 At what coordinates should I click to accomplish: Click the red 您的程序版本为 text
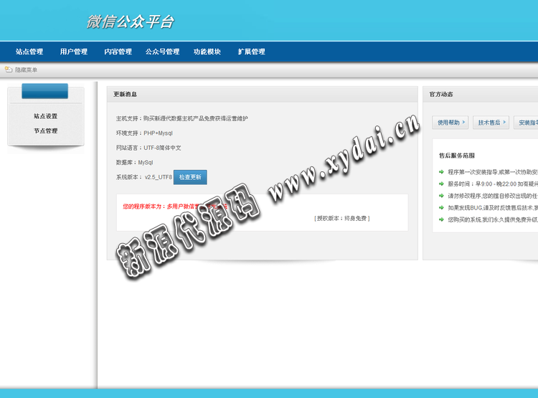coord(175,207)
